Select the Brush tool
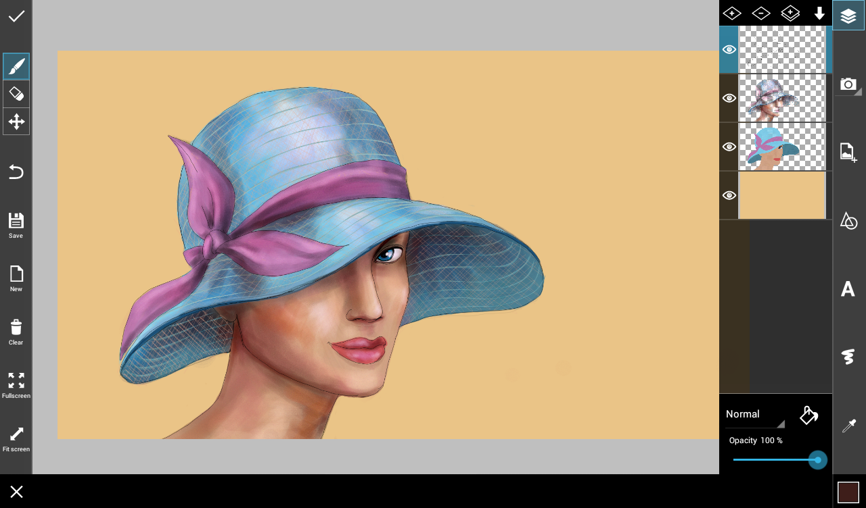 pyautogui.click(x=16, y=67)
